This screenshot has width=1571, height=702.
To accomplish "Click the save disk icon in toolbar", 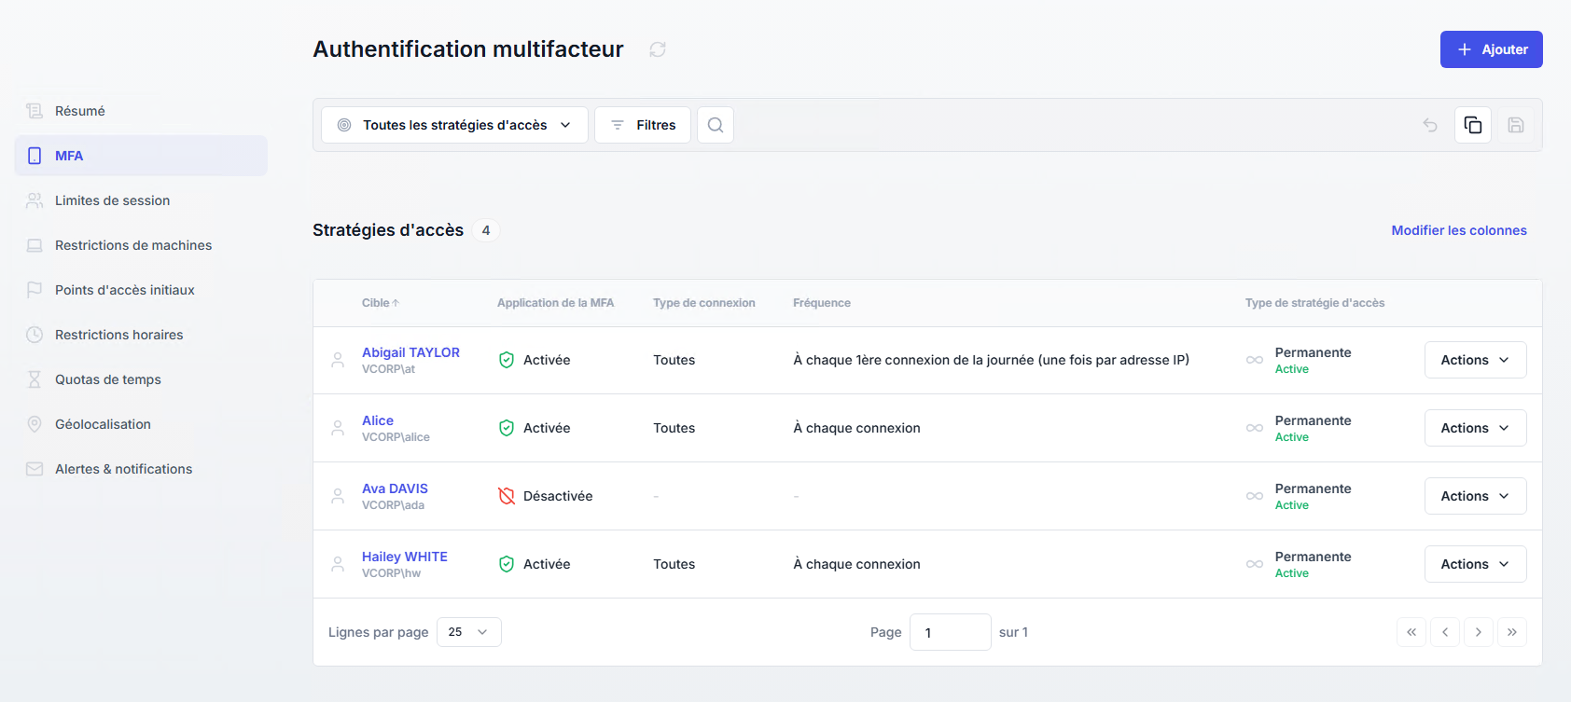I will tap(1516, 125).
